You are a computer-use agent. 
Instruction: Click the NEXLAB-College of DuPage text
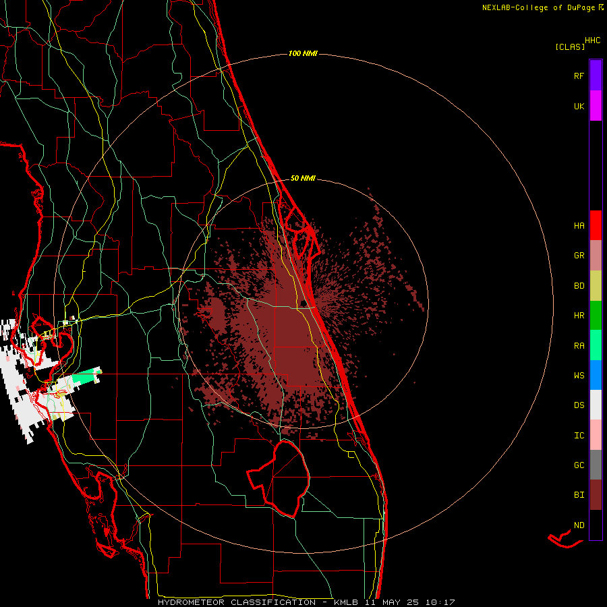[x=538, y=7]
